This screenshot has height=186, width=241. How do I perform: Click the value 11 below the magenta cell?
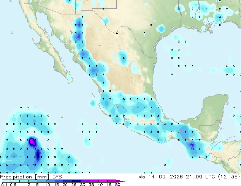(35, 148)
